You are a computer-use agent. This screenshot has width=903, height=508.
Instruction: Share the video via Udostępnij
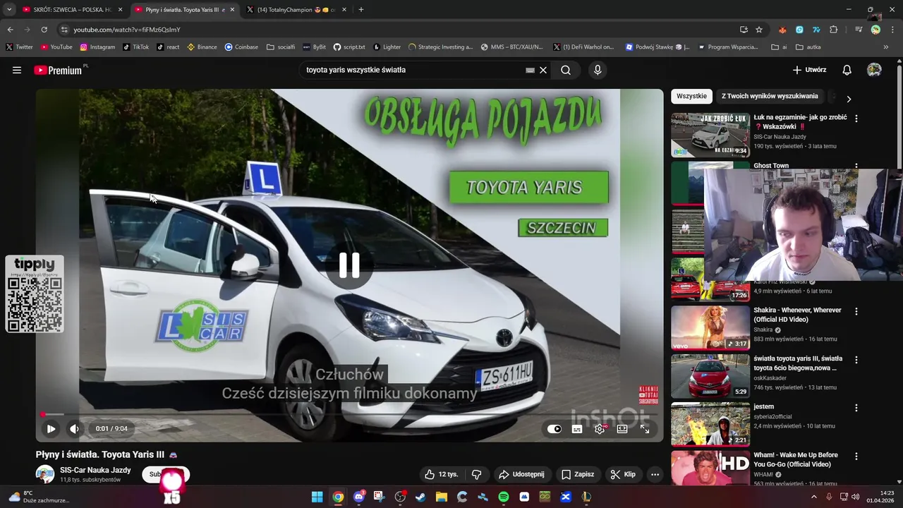point(521,474)
